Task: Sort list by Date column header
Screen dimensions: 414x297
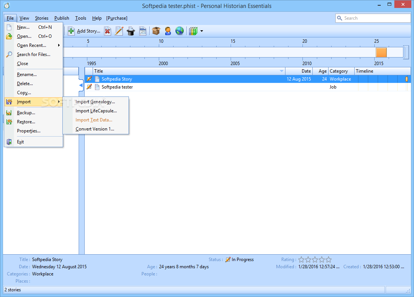Action: point(299,71)
